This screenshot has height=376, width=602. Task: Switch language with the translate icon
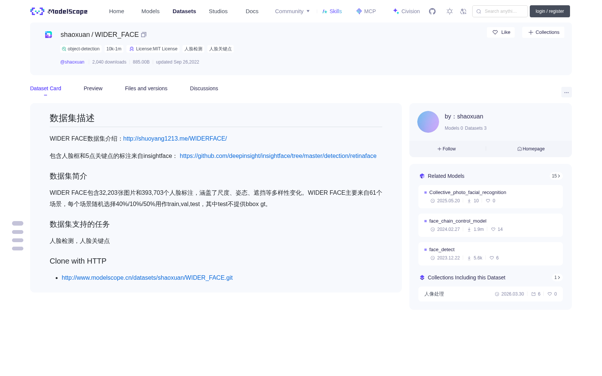[463, 11]
